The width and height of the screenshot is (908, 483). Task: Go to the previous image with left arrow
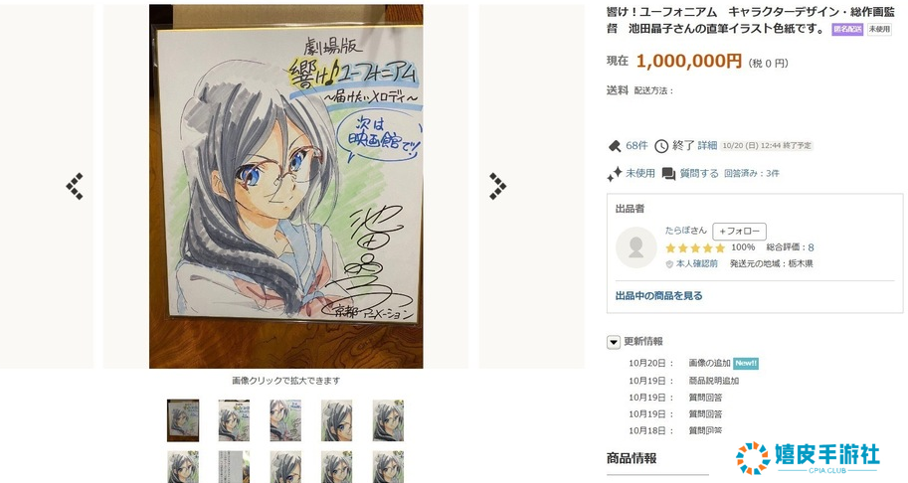pyautogui.click(x=75, y=186)
